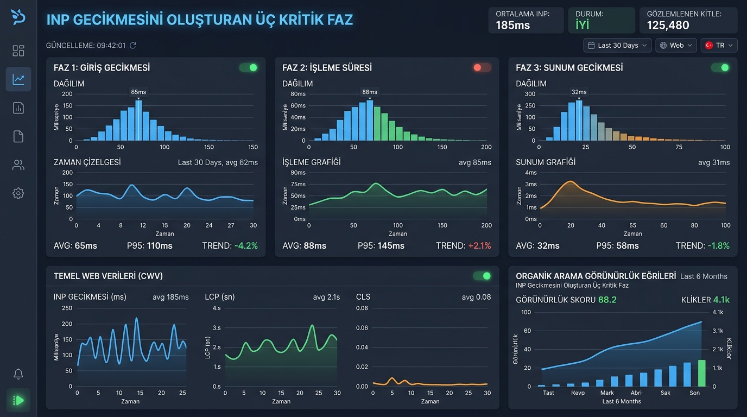Open the dashboard grid icon in sidebar
The height and width of the screenshot is (417, 747).
(18, 51)
